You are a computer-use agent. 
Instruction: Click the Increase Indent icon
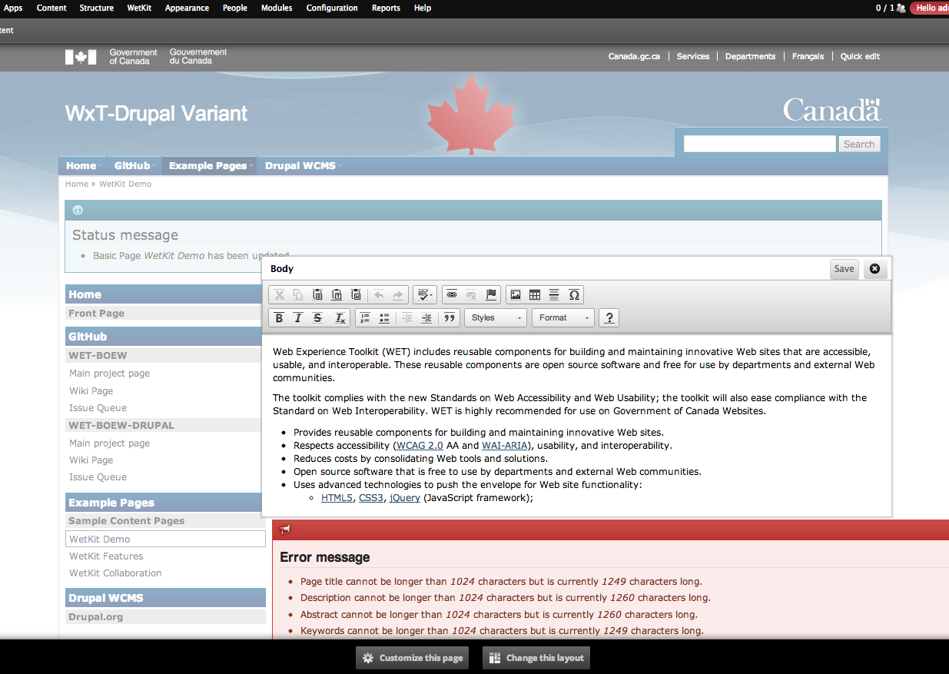click(x=426, y=317)
